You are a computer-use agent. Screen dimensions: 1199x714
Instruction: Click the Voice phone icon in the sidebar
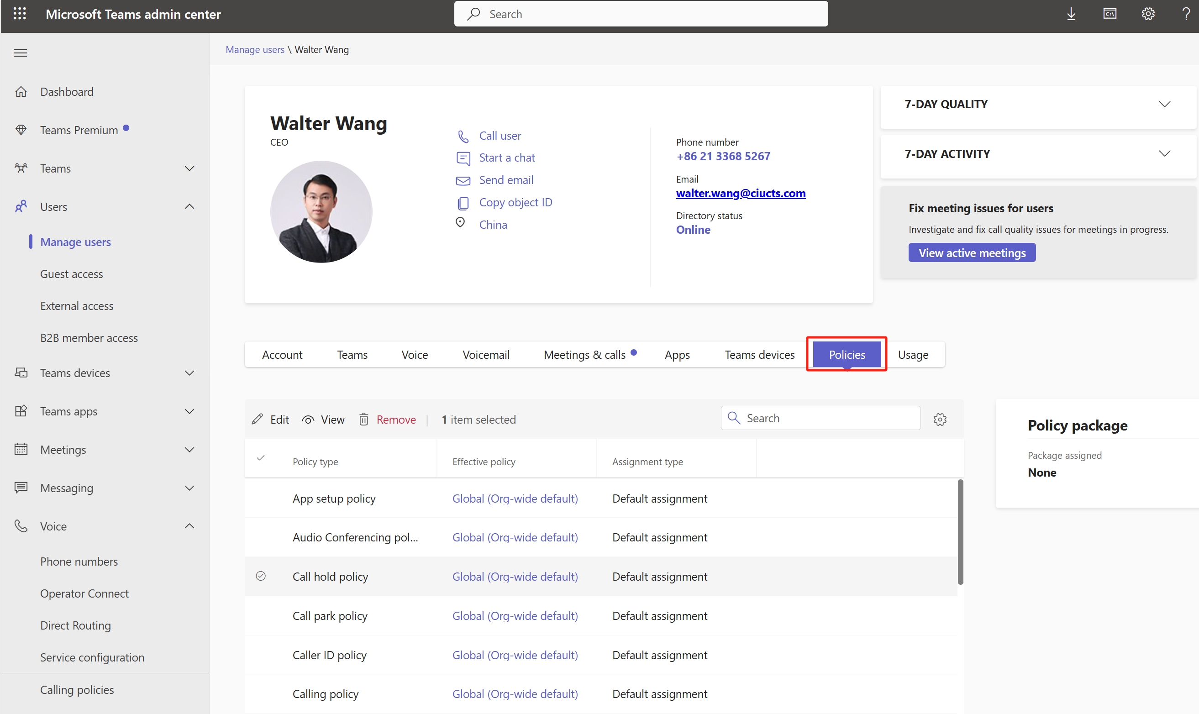[21, 526]
